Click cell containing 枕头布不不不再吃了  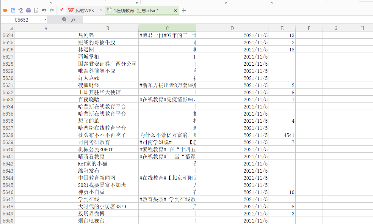[108, 135]
